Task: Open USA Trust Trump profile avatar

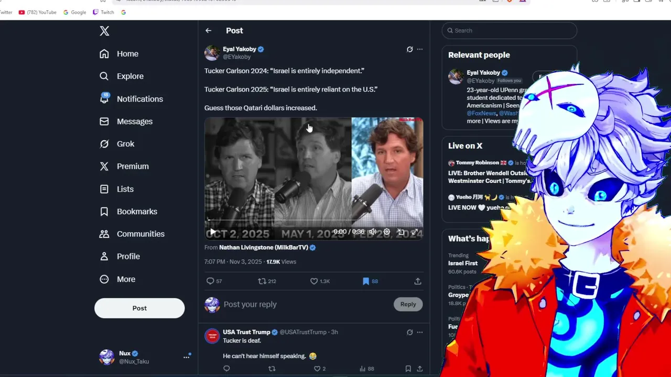Action: pyautogui.click(x=212, y=336)
